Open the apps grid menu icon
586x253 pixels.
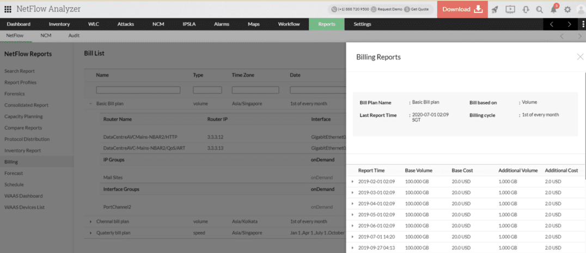coord(8,9)
